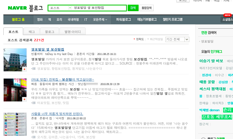Go to 블로그 홈
Image resolution: width=233 pixels, height=139 pixels.
click(18, 19)
